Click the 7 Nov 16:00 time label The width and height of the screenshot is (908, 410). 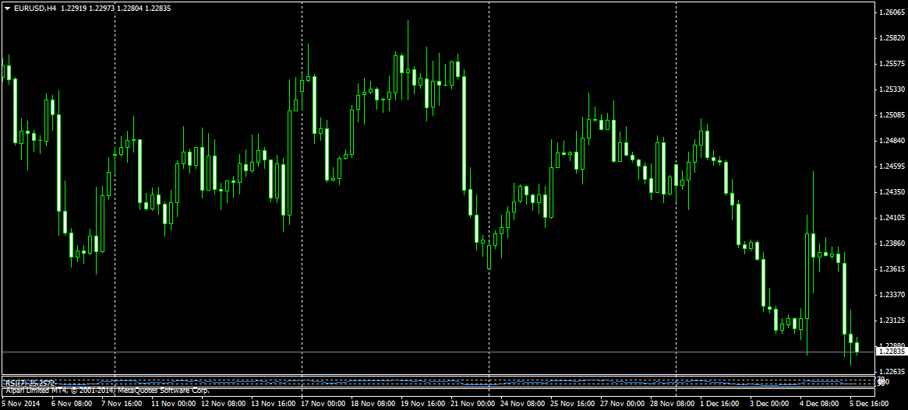pos(120,403)
